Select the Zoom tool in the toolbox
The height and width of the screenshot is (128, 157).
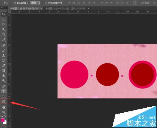4,112
